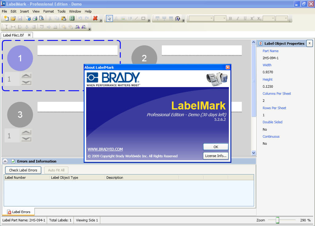Switch to the Label Errors tab
Viewport: 315px width, 226px height.
[18, 212]
